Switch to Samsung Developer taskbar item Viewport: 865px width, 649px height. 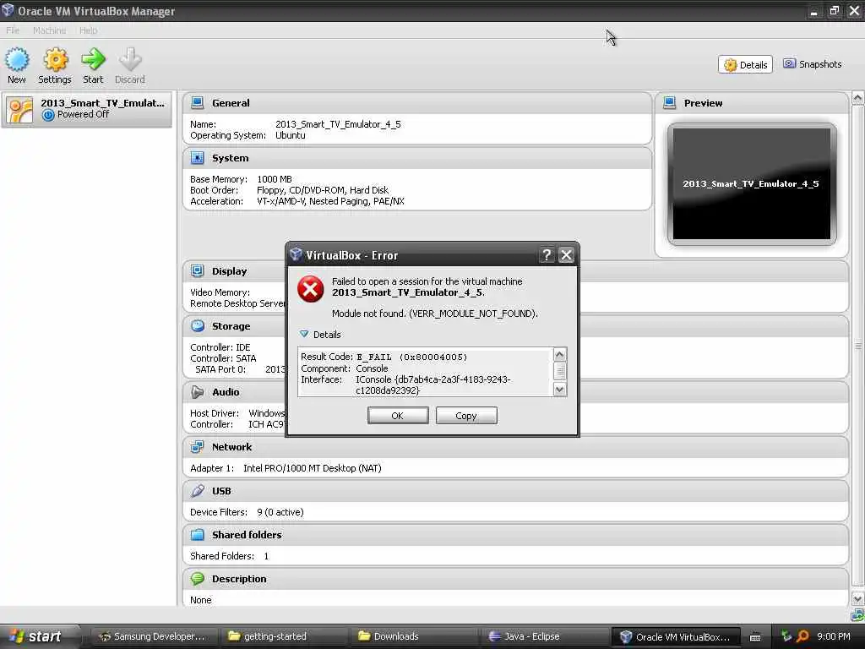(x=154, y=636)
